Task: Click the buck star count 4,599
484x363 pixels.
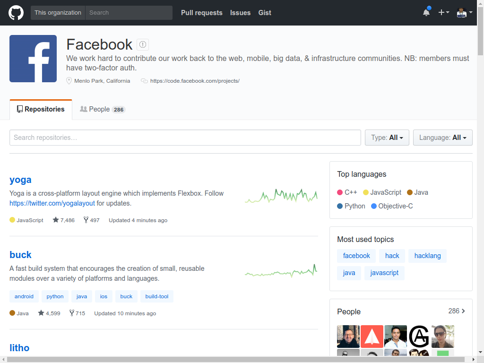Action: [49, 313]
